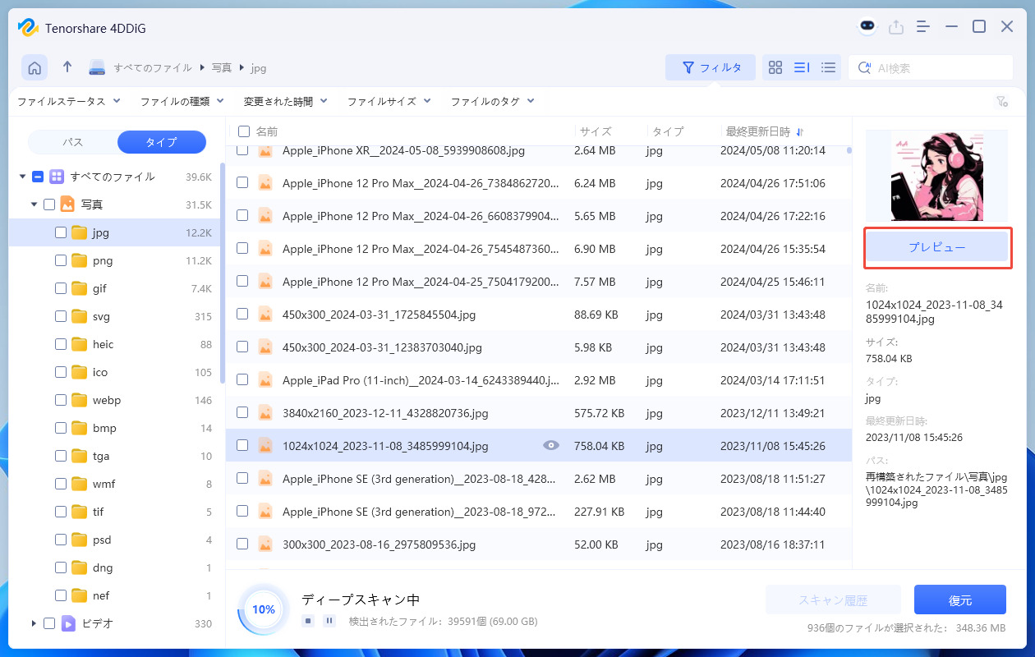1035x657 pixels.
Task: Switch to simple list view
Action: coord(829,67)
